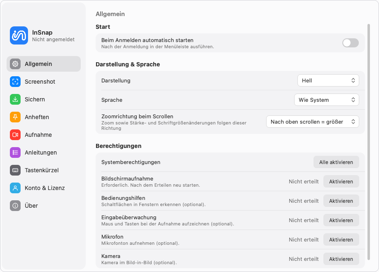Click Nicht erteilt status beside Bedienungshilfen
The image size is (379, 272).
pos(304,201)
